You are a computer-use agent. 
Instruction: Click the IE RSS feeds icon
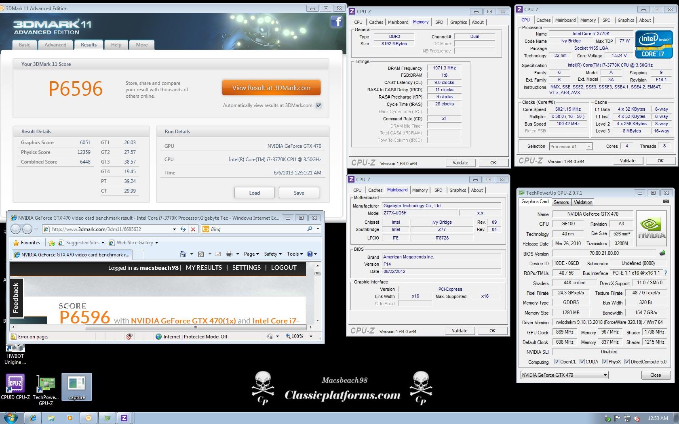(x=201, y=254)
